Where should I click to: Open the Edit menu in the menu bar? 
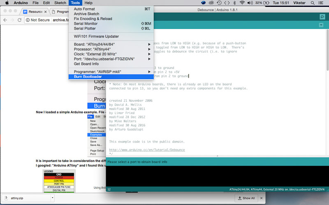tap(46, 3)
